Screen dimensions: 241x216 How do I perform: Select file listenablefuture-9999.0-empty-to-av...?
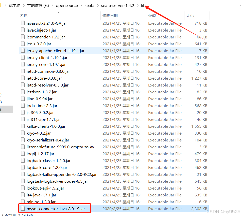pos(62,147)
